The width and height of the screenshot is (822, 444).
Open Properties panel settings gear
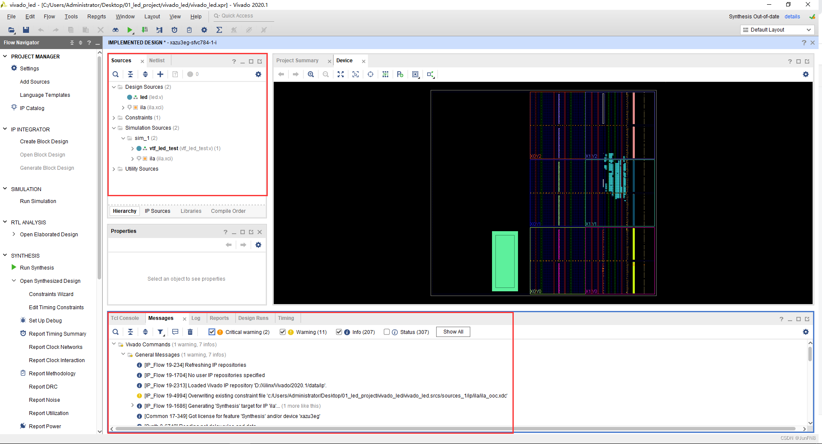point(258,245)
